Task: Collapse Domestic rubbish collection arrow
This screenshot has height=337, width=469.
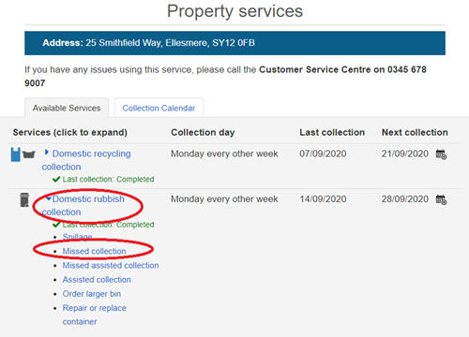Action: 48,198
